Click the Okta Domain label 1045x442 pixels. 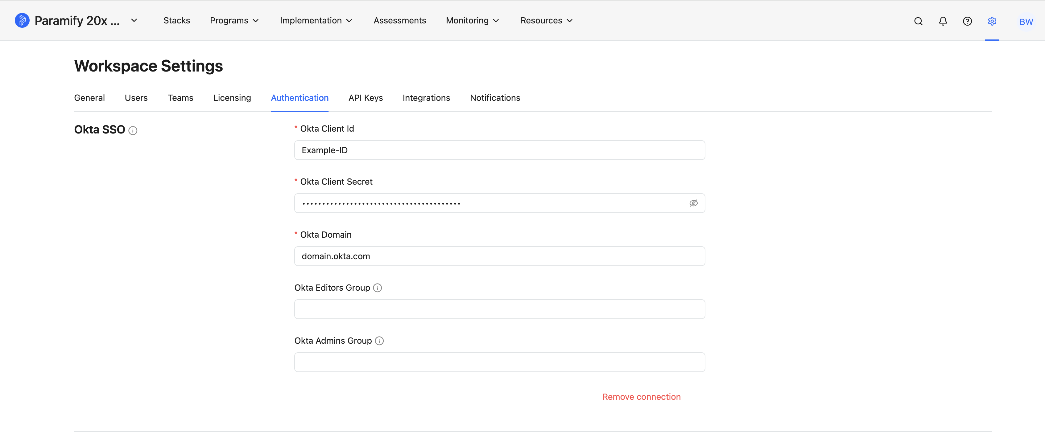325,235
